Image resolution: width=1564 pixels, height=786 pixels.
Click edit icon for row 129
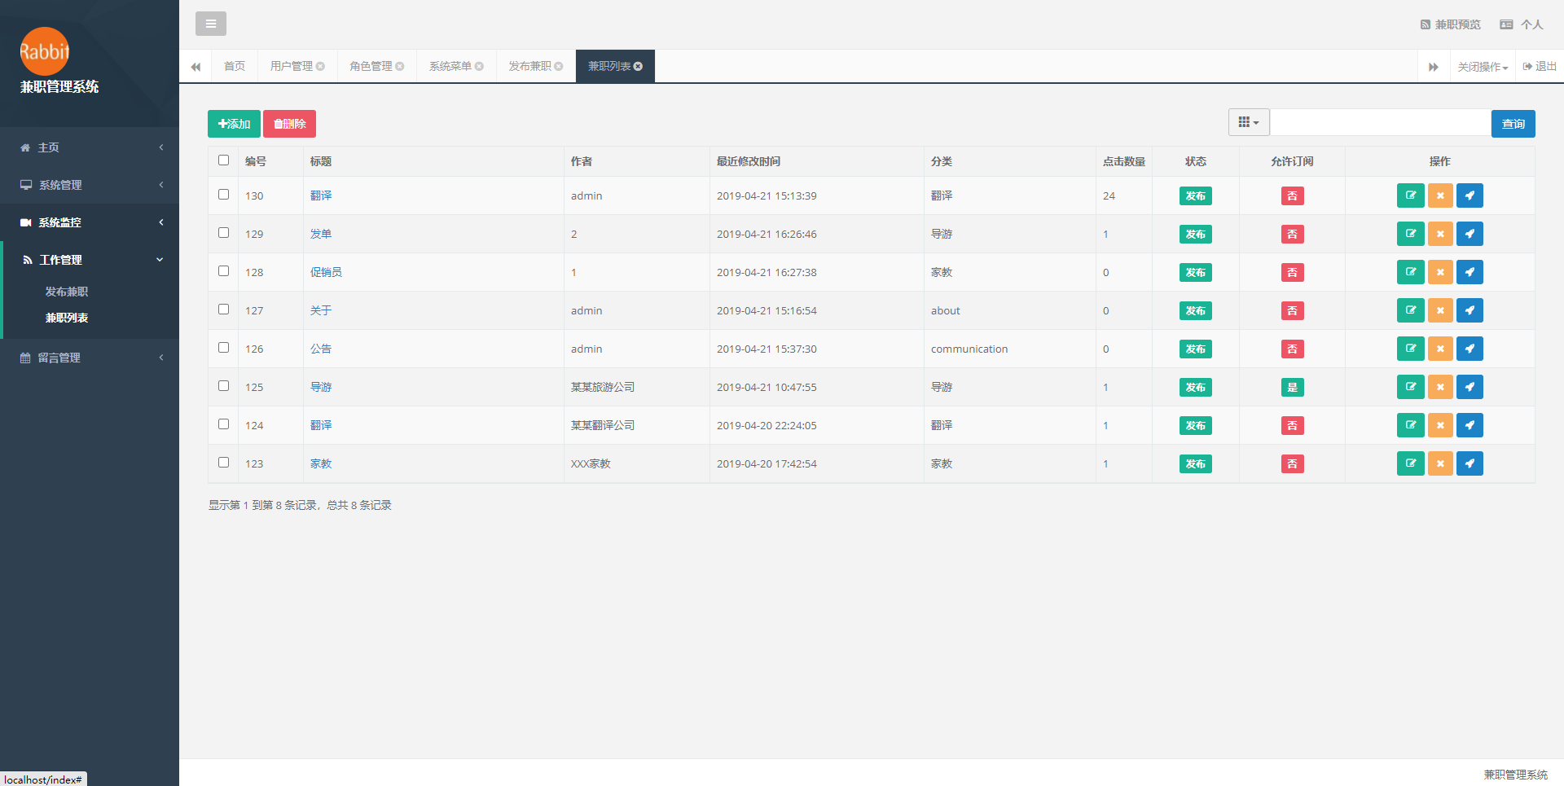pos(1410,234)
